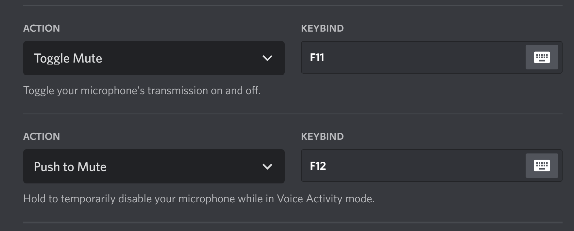Click the F11 key text

[317, 57]
